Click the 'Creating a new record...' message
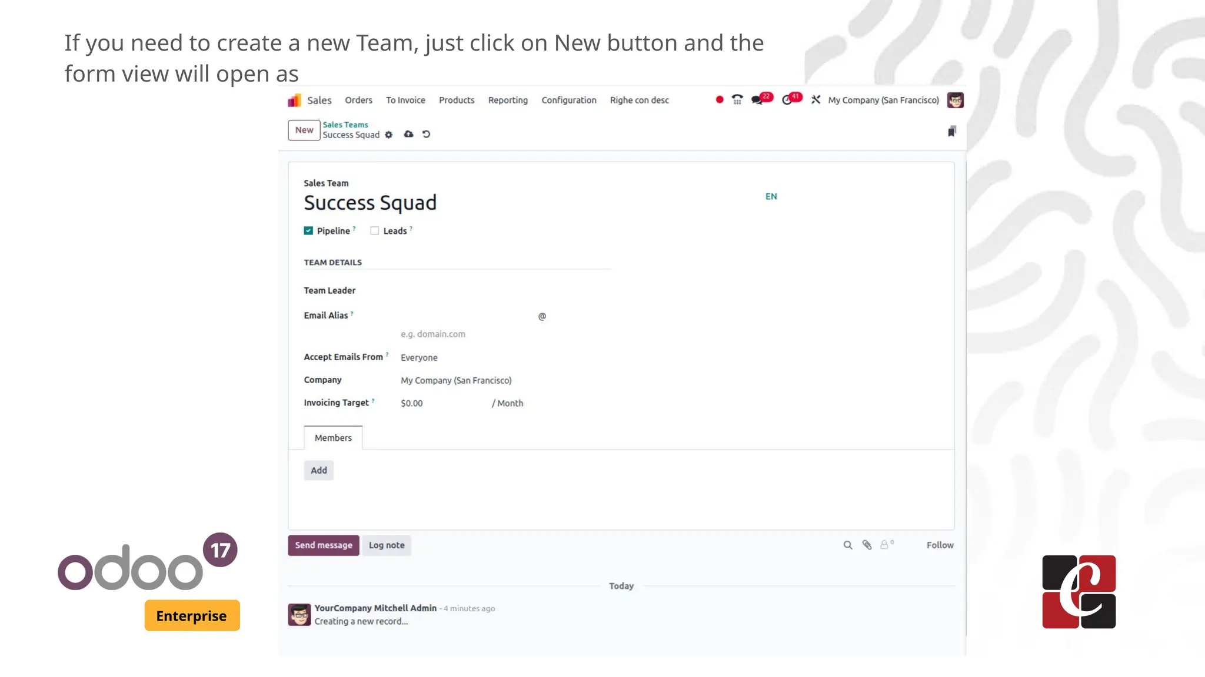This screenshot has height=677, width=1205. tap(361, 621)
